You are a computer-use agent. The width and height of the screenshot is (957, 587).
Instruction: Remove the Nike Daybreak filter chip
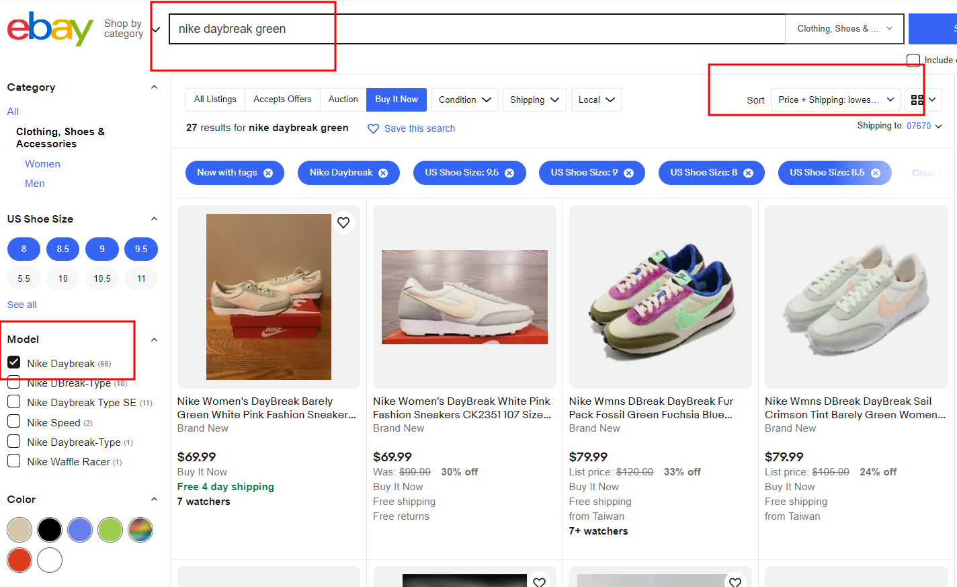[383, 173]
